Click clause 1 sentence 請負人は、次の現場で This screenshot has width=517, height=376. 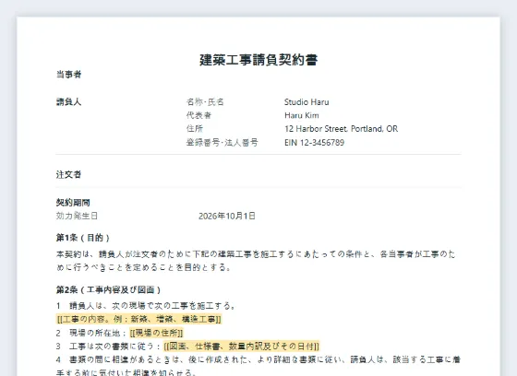tap(146, 306)
